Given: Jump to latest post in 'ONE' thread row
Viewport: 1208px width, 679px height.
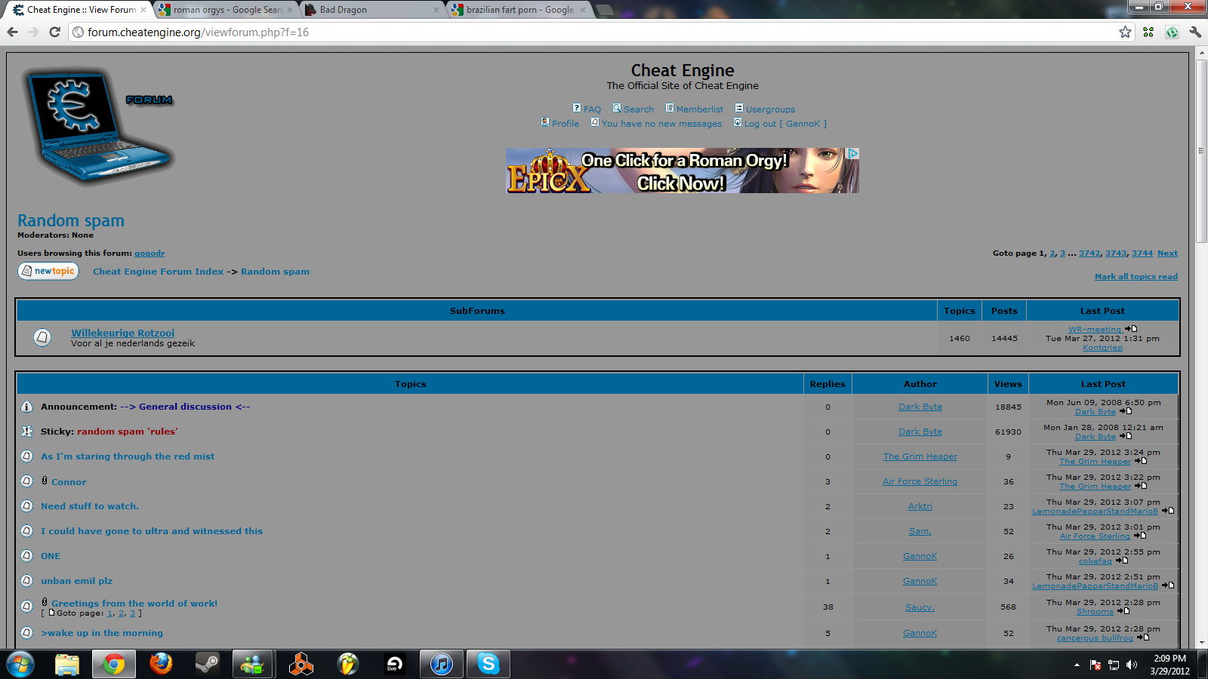Looking at the screenshot, I should (1122, 561).
